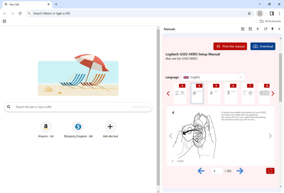Image resolution: width=284 pixels, height=193 pixels.
Task: Focus the address bar
Action: point(139,13)
